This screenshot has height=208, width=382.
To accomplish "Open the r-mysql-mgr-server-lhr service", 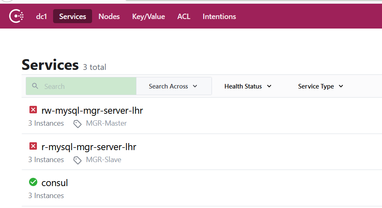I will pos(89,147).
